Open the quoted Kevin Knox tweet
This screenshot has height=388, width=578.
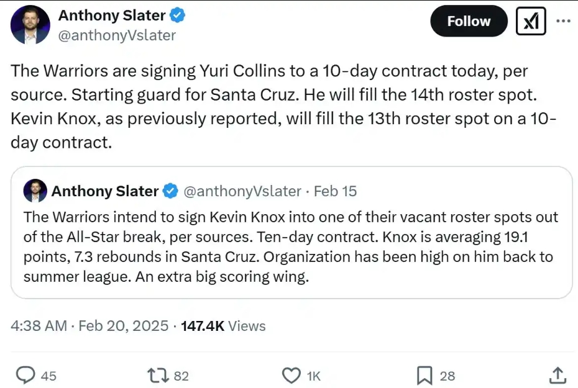coord(291,247)
